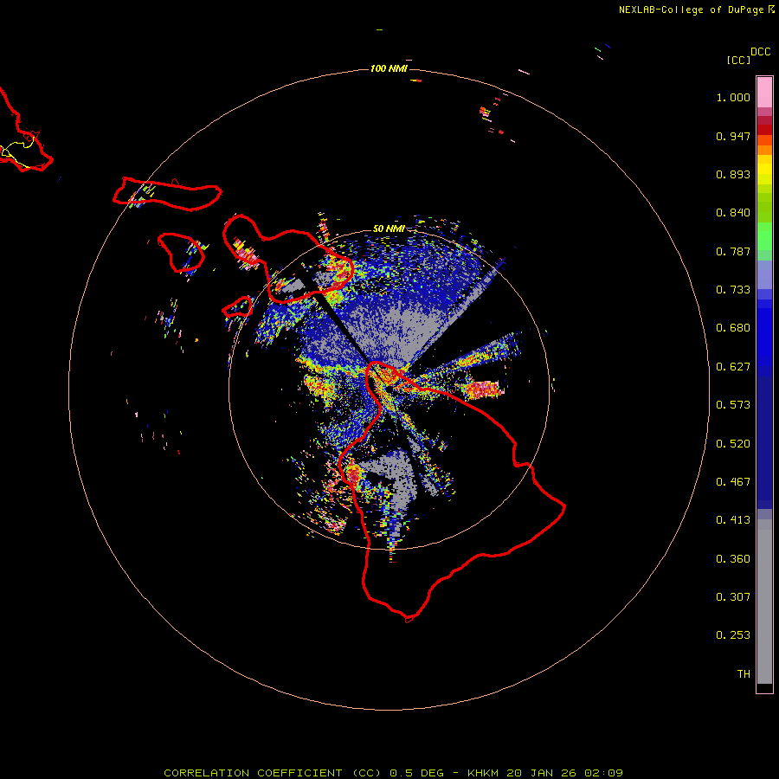Click the 0.787 value on the color scale

tap(733, 251)
